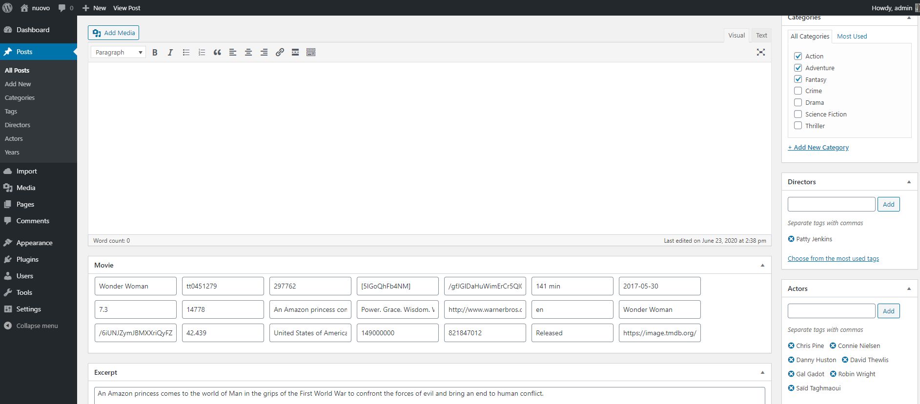The height and width of the screenshot is (404, 920).
Task: Remove Gal Gadot actor tag
Action: click(x=791, y=374)
